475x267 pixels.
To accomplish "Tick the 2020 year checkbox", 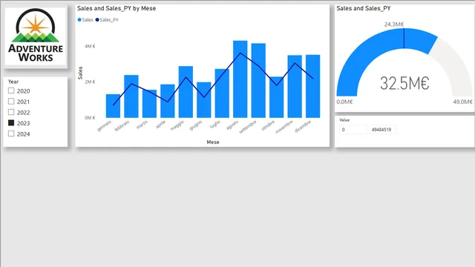I will click(x=11, y=90).
